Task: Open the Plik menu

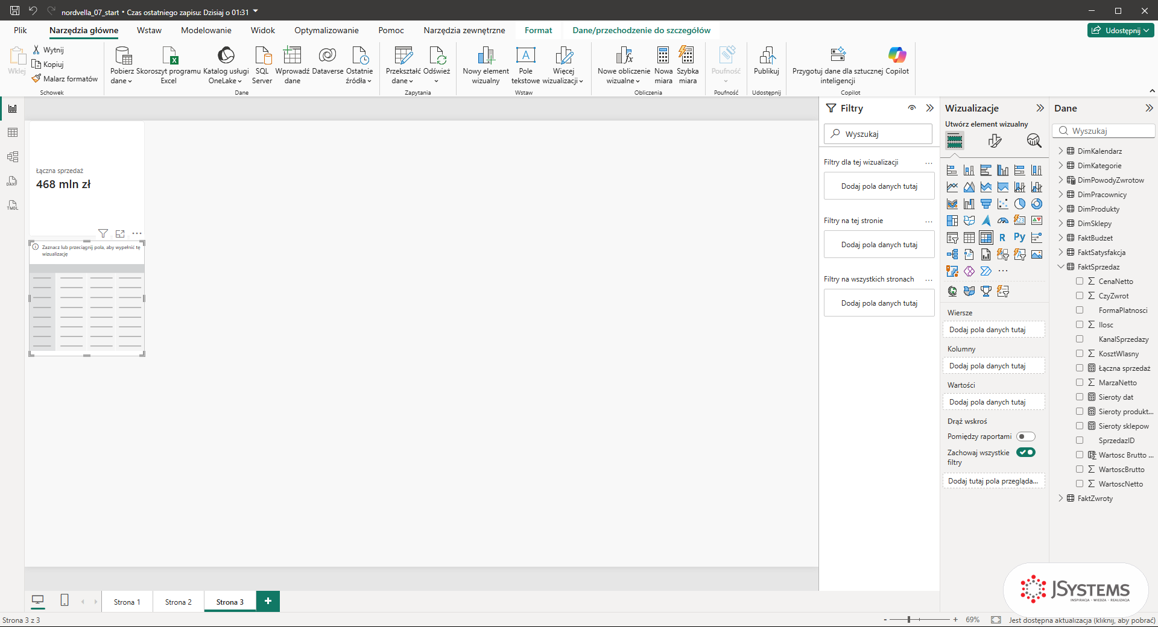Action: (x=21, y=30)
